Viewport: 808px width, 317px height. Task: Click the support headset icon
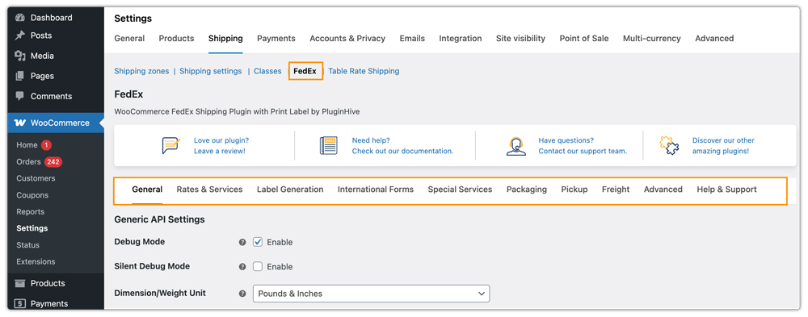click(x=516, y=146)
